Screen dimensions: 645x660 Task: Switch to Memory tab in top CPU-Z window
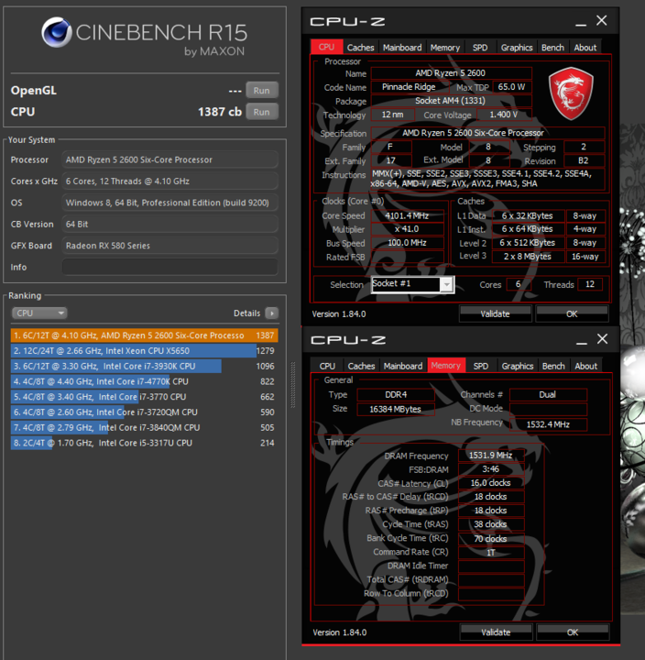click(x=445, y=48)
